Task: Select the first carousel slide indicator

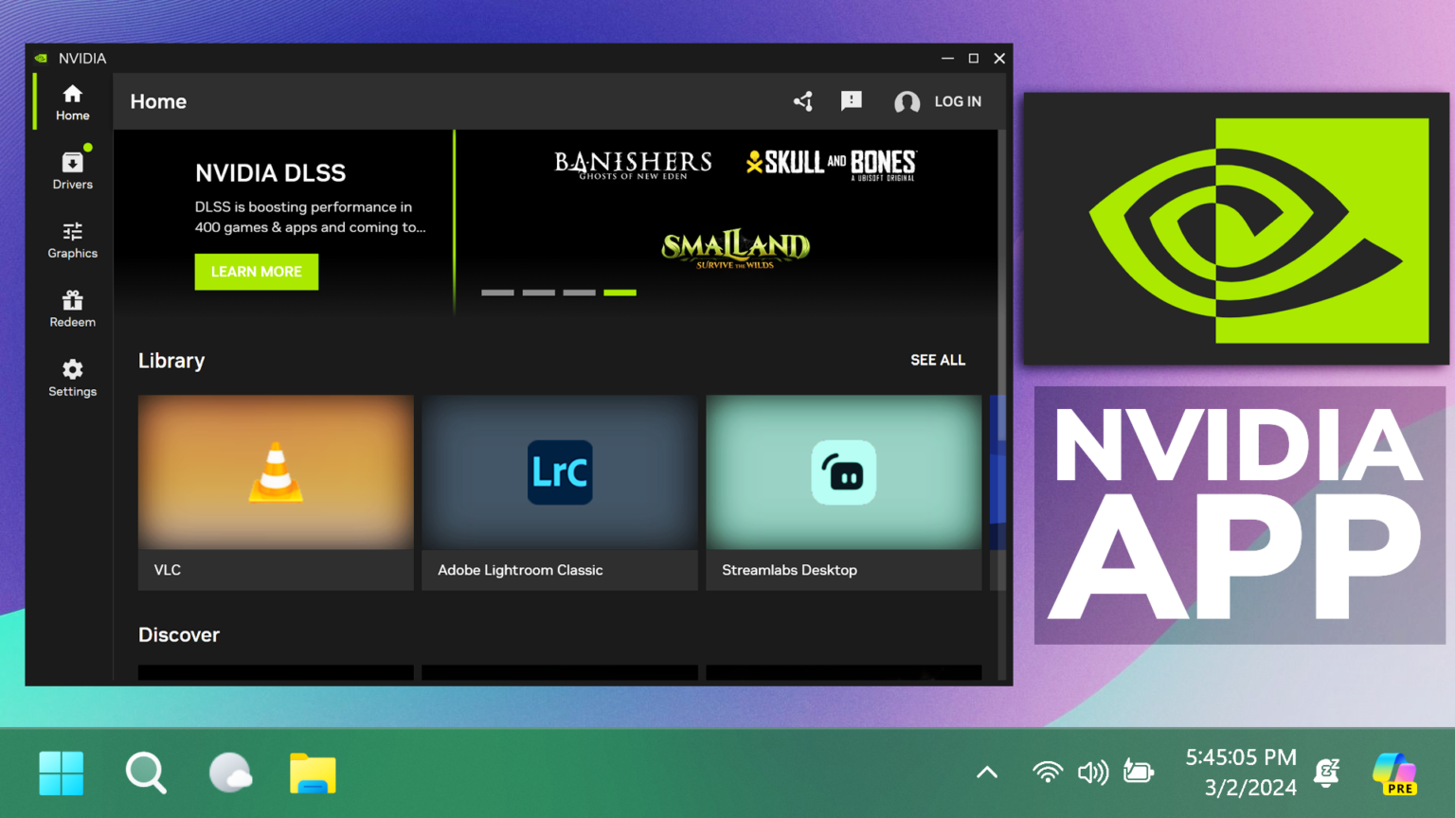Action: 497,293
